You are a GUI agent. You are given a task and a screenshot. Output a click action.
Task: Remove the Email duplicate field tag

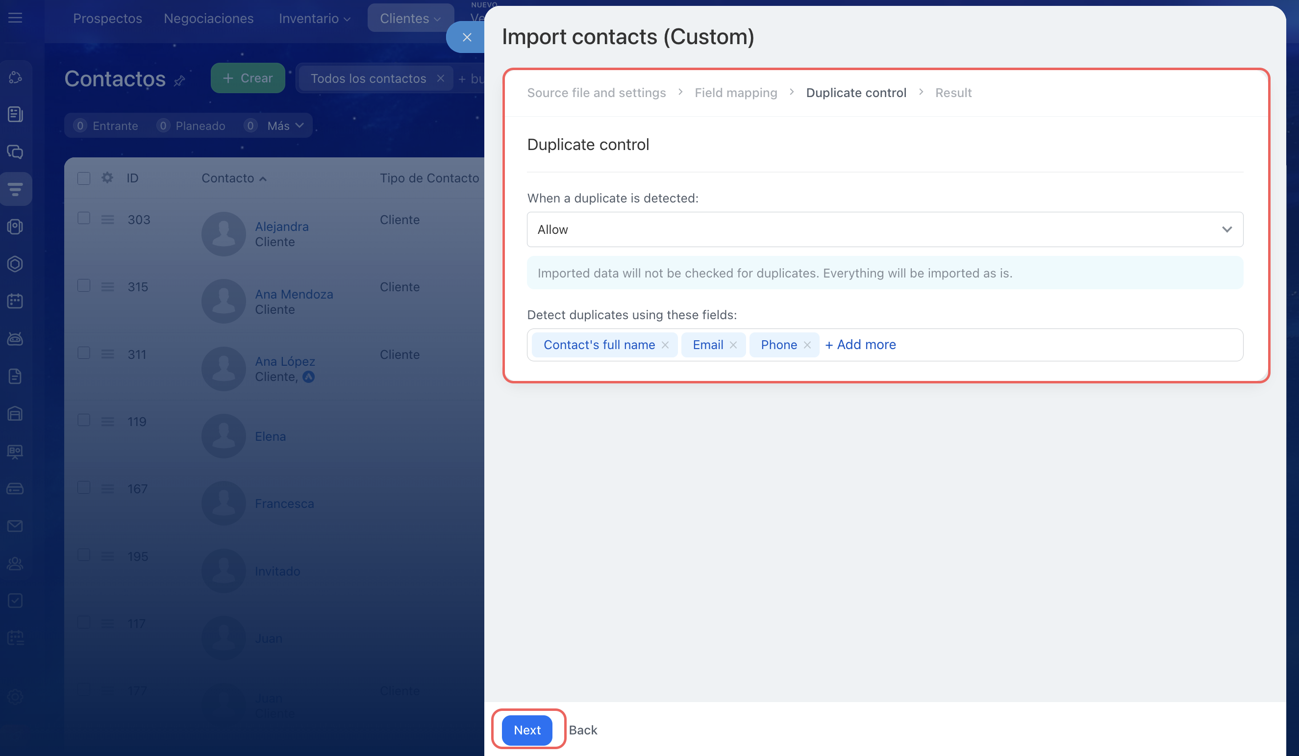[733, 345]
